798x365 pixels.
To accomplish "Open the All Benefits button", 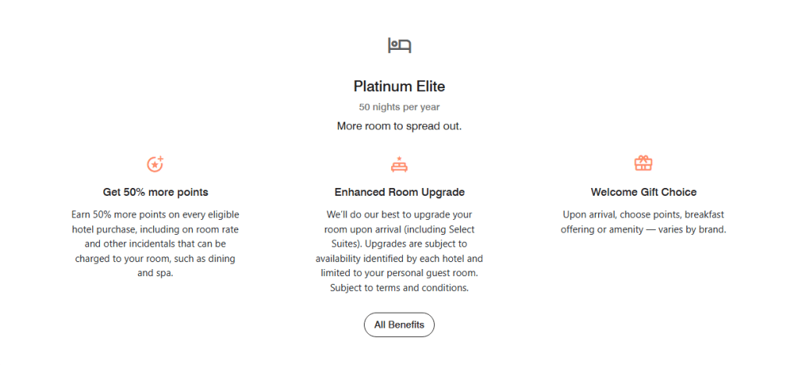I will [399, 324].
